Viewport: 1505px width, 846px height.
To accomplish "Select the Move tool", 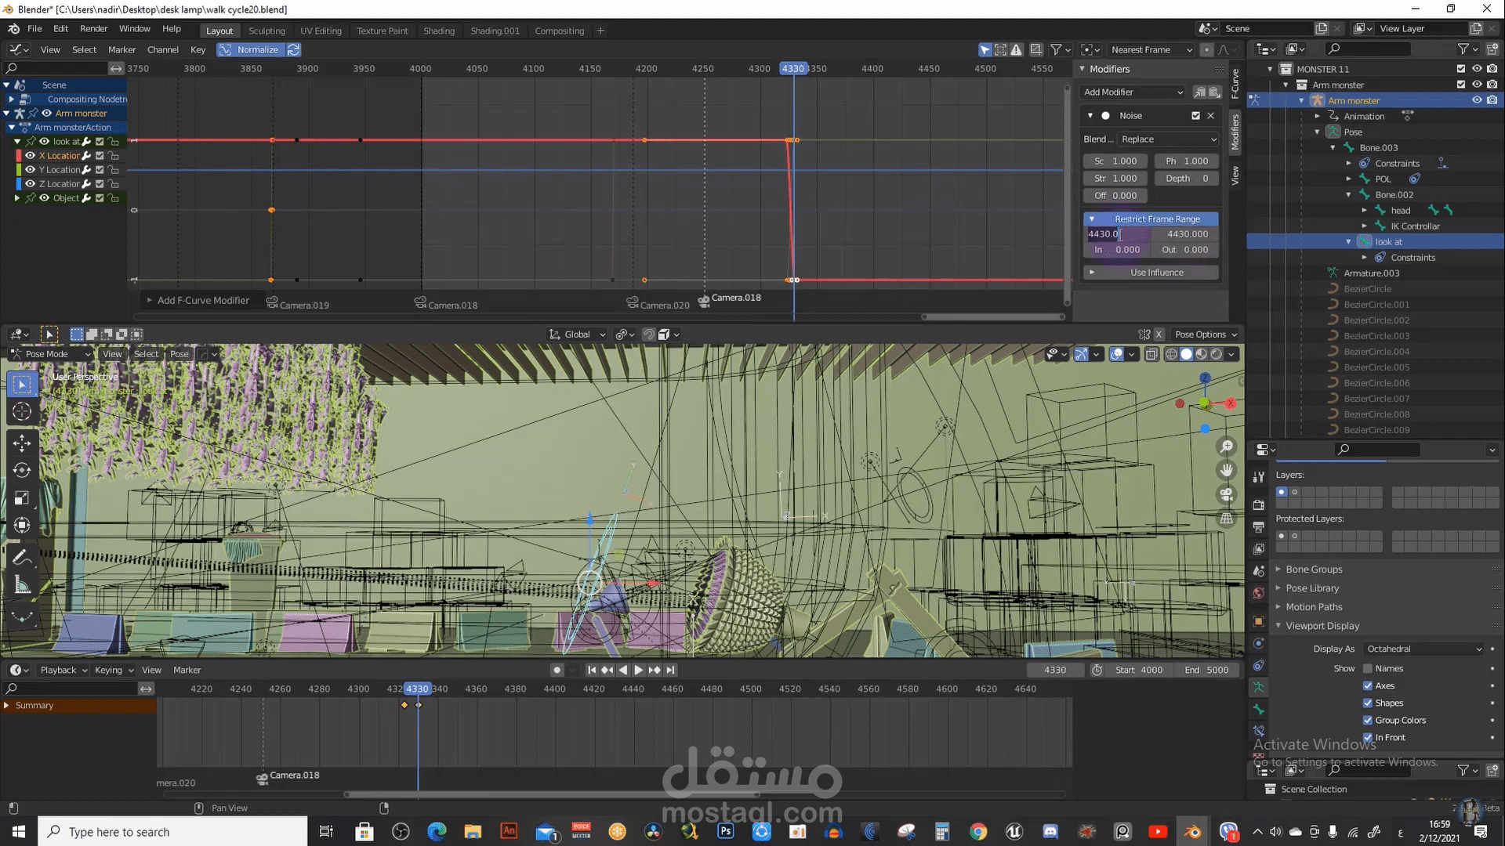I will coord(22,443).
